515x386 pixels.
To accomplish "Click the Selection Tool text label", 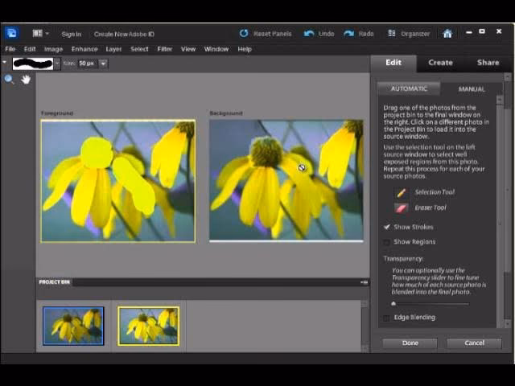I will [435, 192].
